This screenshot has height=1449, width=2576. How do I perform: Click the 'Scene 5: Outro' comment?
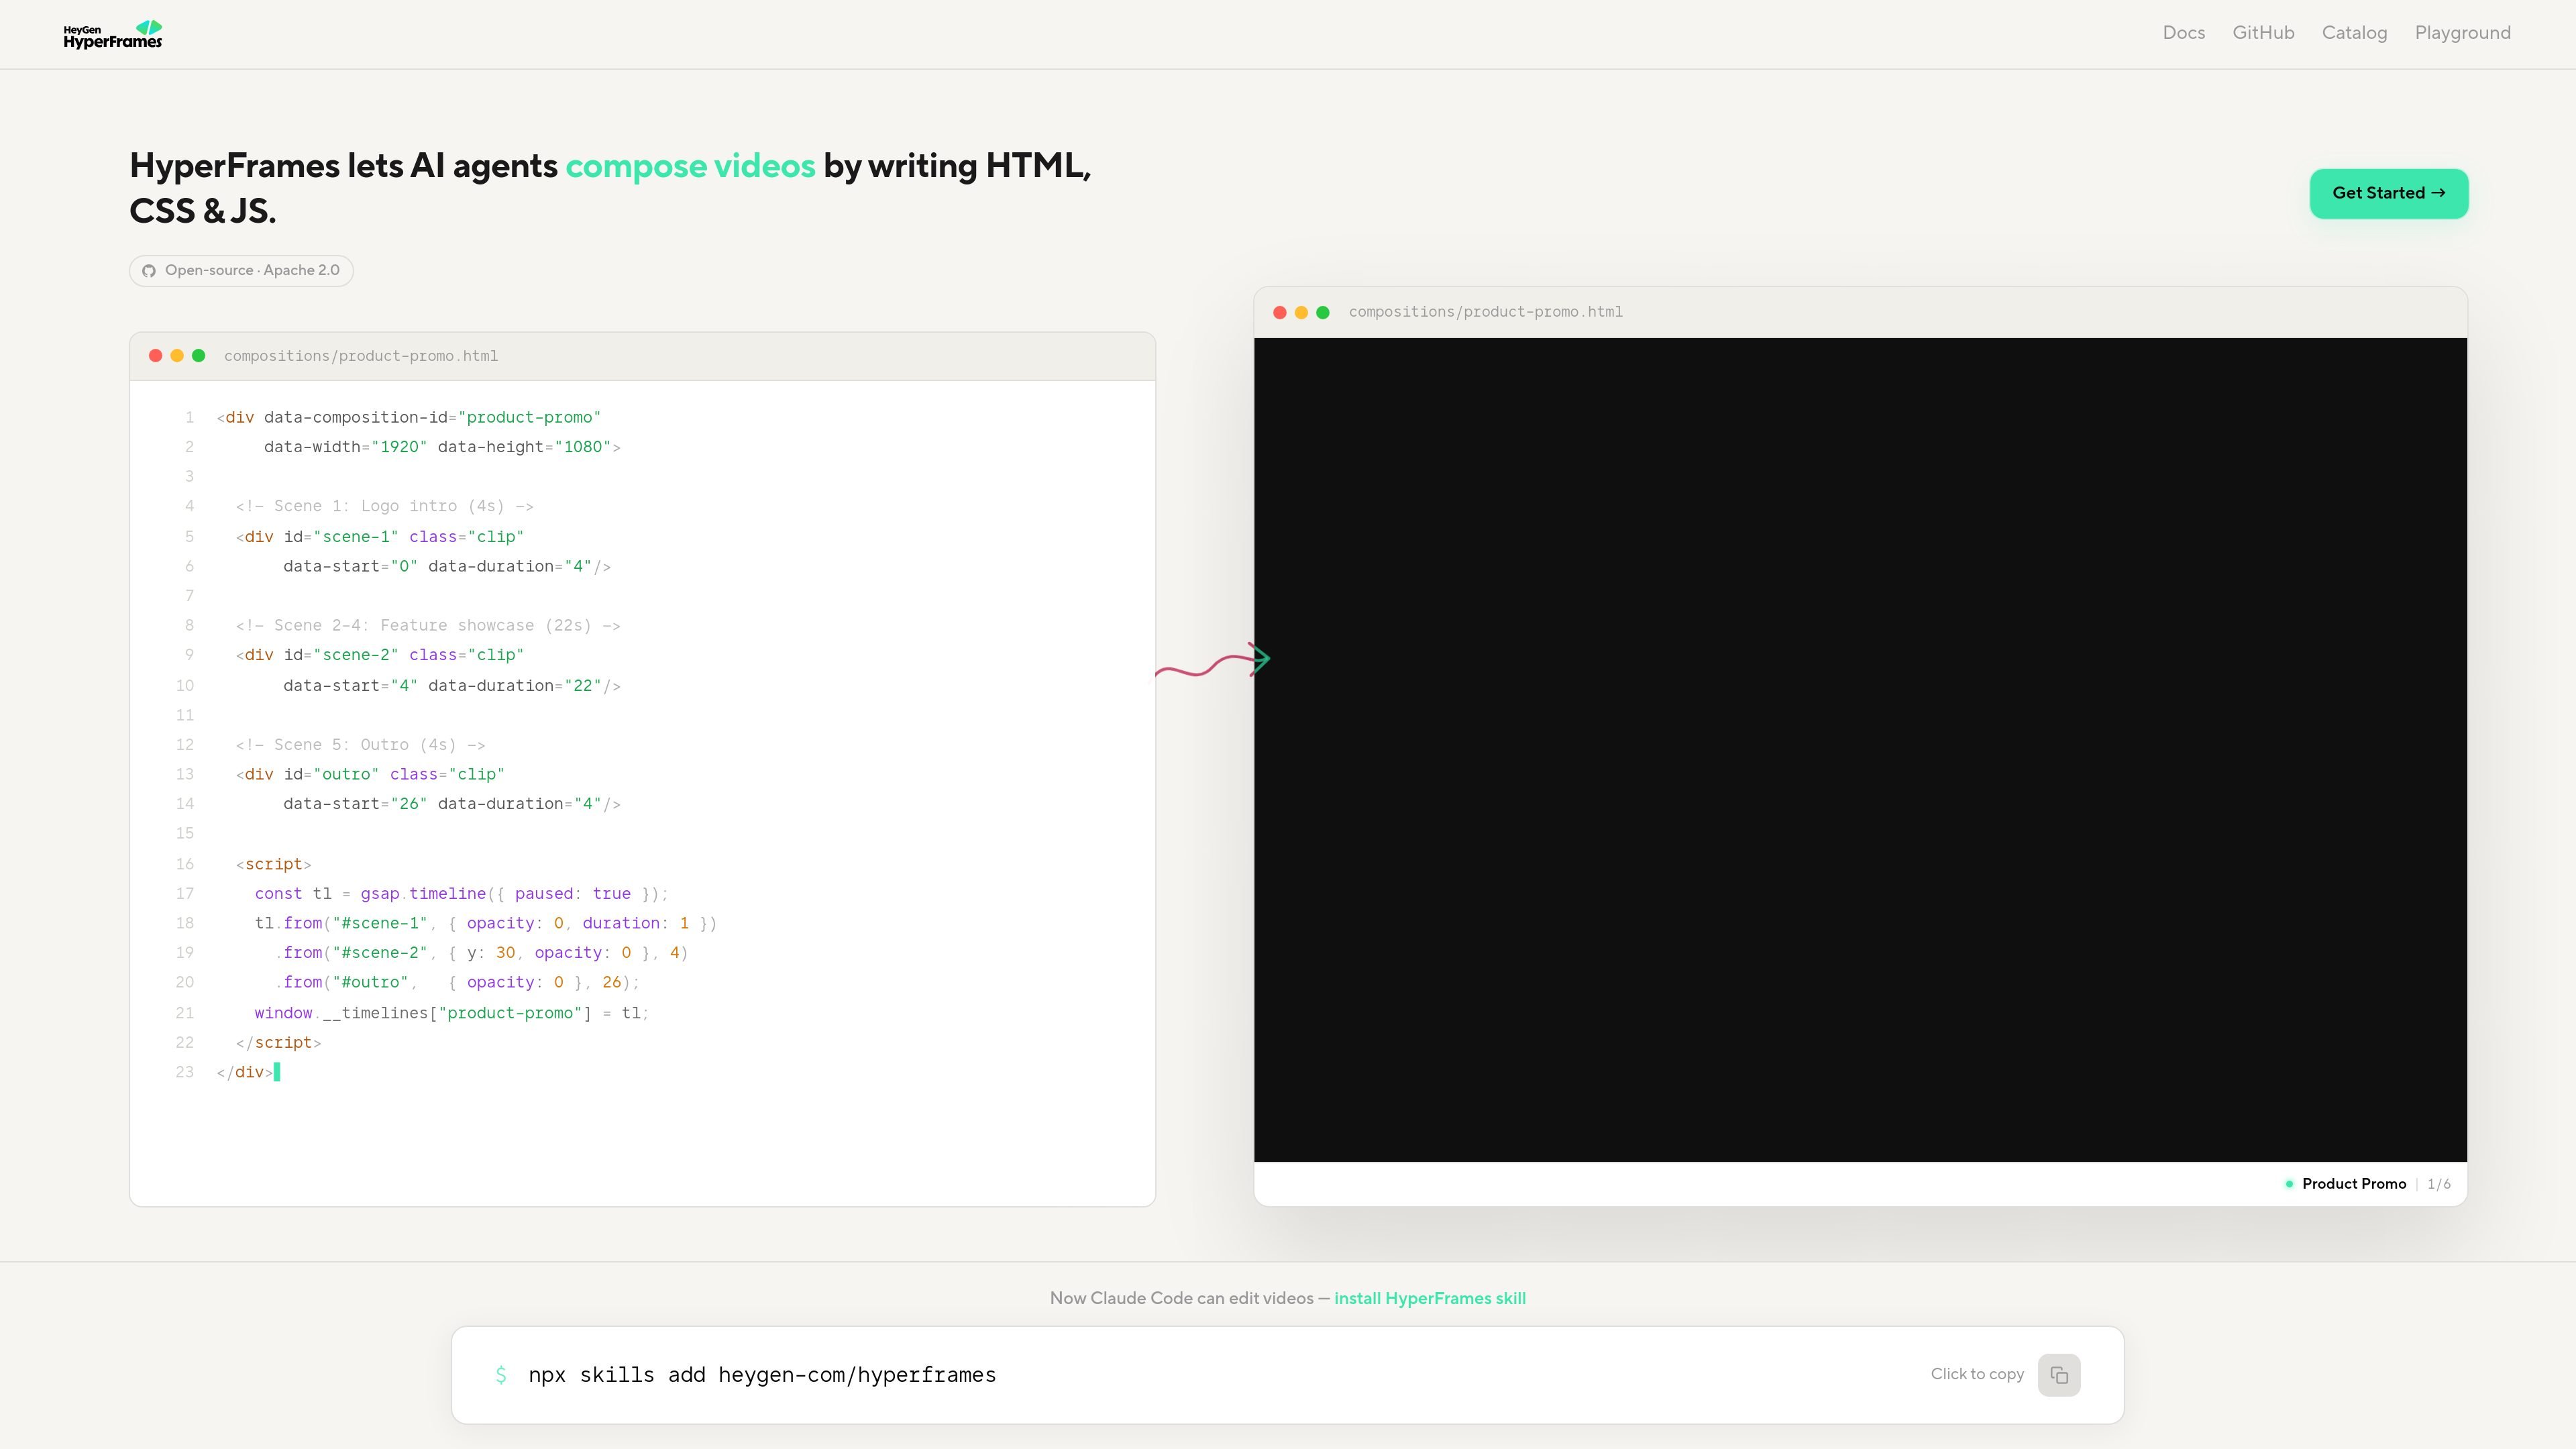click(360, 744)
